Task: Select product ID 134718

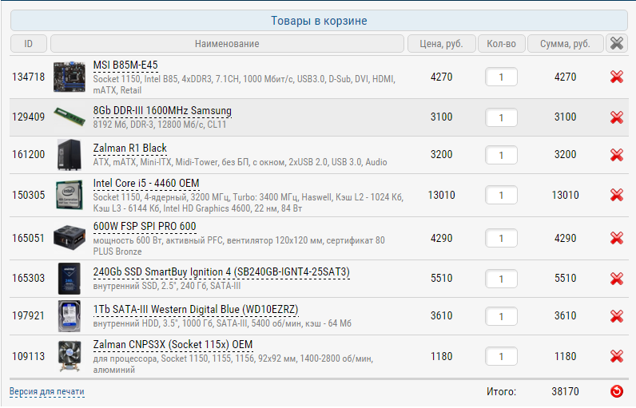Action: (29, 77)
